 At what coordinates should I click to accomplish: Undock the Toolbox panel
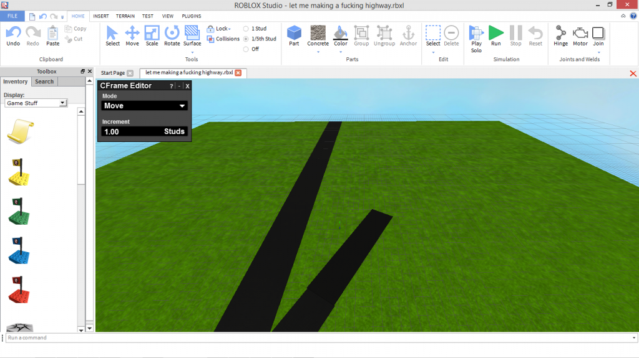coord(83,71)
